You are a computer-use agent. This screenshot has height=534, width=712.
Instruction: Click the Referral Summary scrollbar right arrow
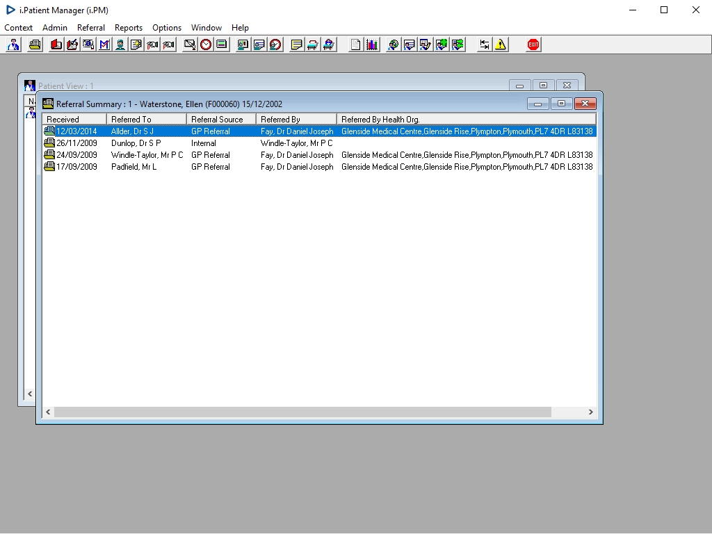[x=590, y=412]
